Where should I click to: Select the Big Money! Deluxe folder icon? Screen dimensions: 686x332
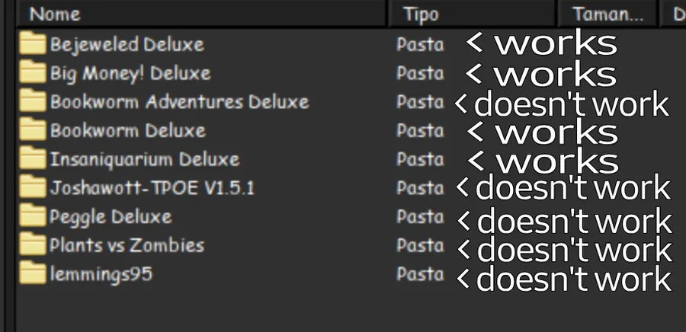pos(32,72)
